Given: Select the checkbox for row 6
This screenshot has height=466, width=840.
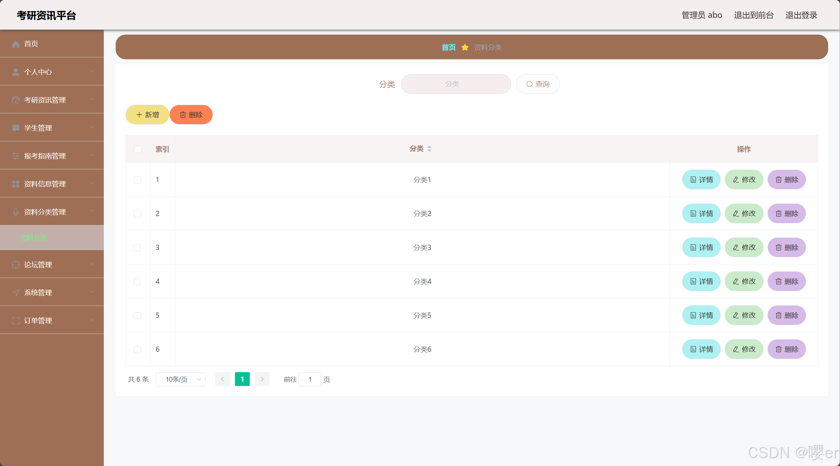Looking at the screenshot, I should 137,349.
